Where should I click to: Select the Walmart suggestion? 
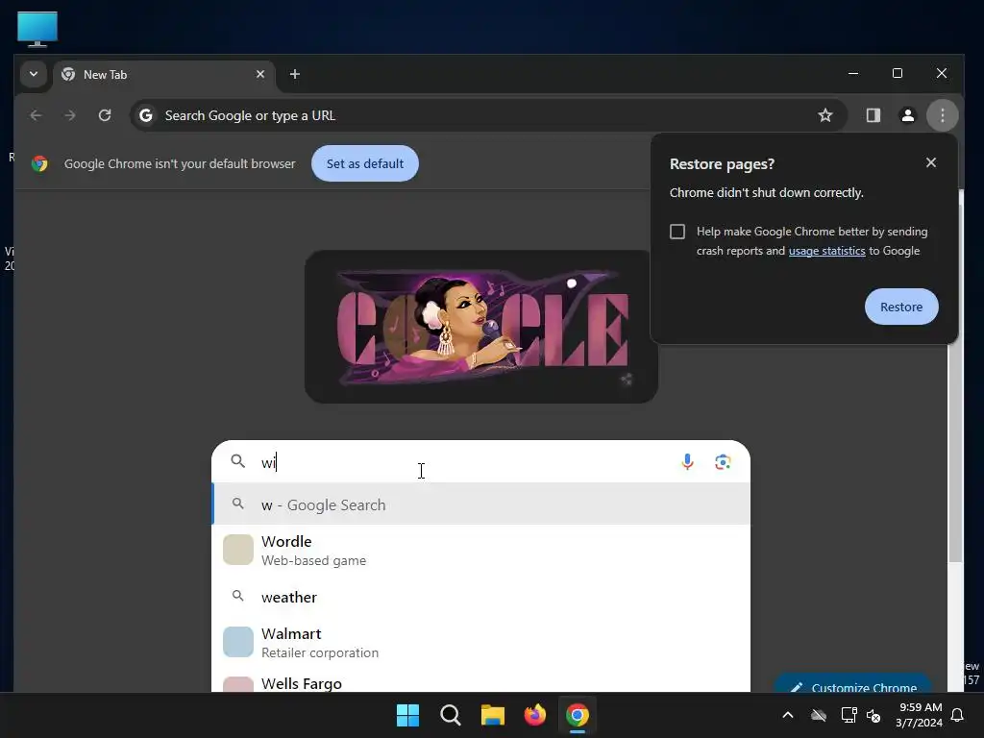(480, 643)
